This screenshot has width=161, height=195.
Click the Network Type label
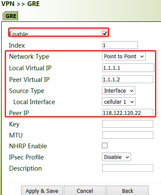pos(29,57)
